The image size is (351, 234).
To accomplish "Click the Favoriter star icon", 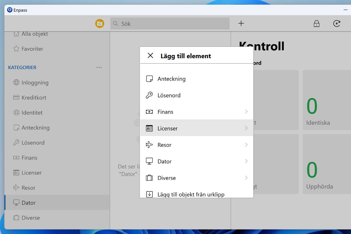I will 16,49.
